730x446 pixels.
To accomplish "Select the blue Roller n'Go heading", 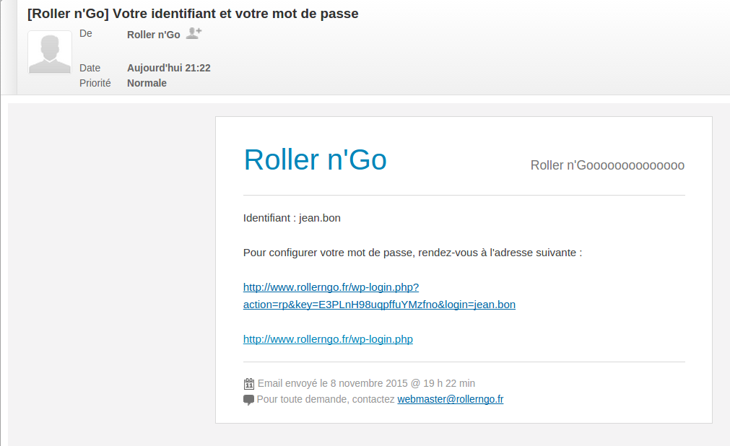I will tap(316, 159).
